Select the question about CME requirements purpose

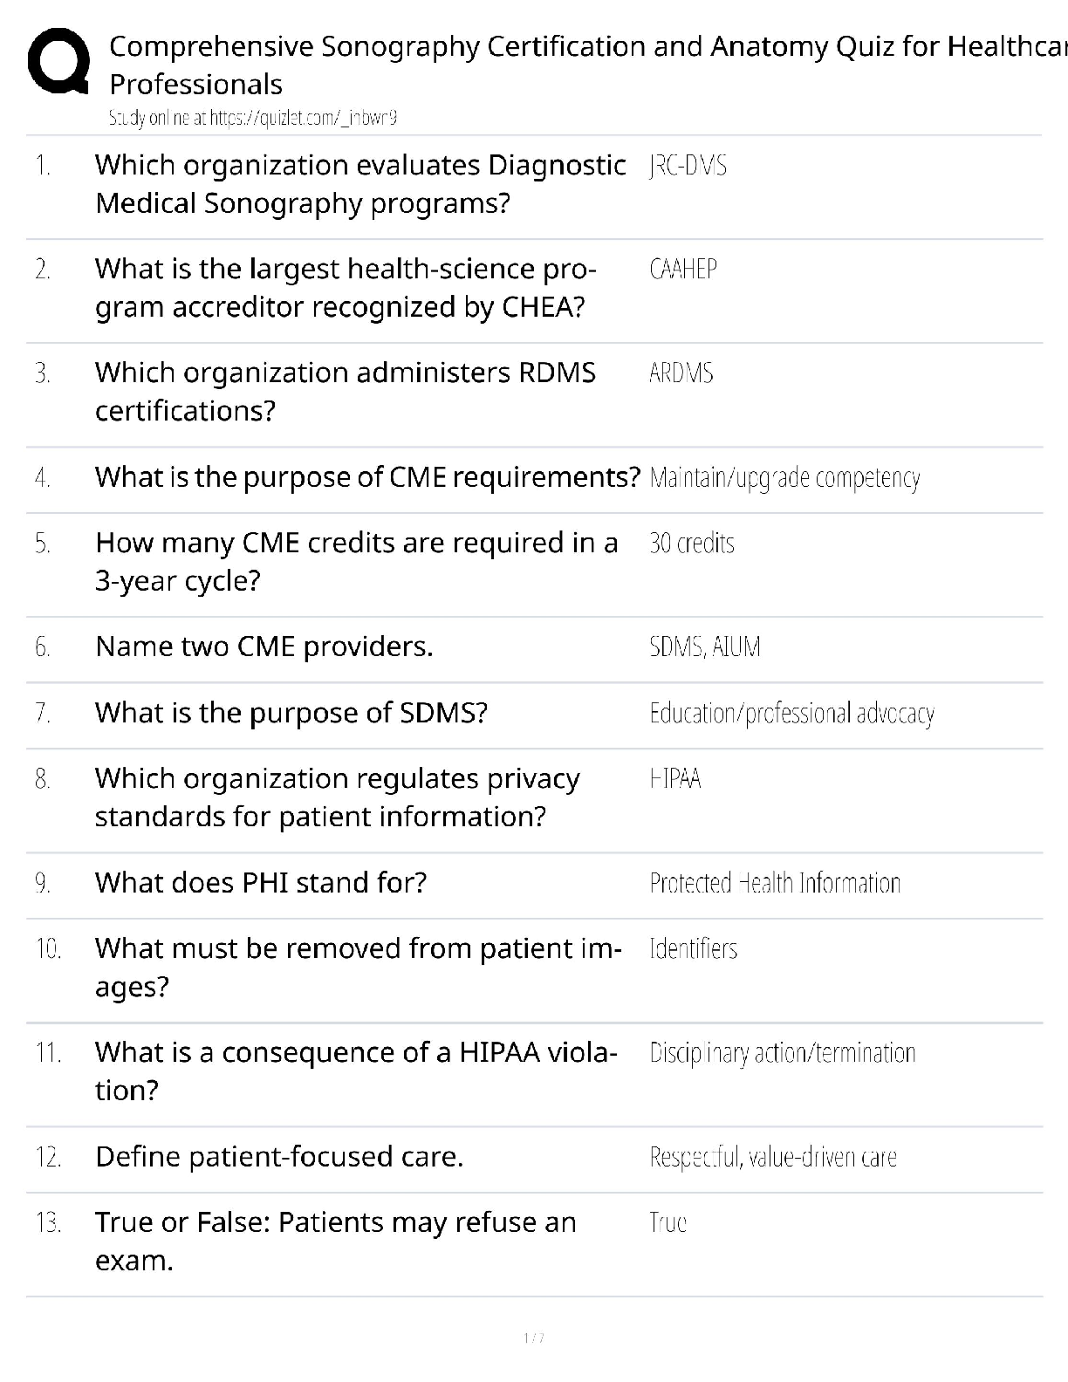point(367,477)
